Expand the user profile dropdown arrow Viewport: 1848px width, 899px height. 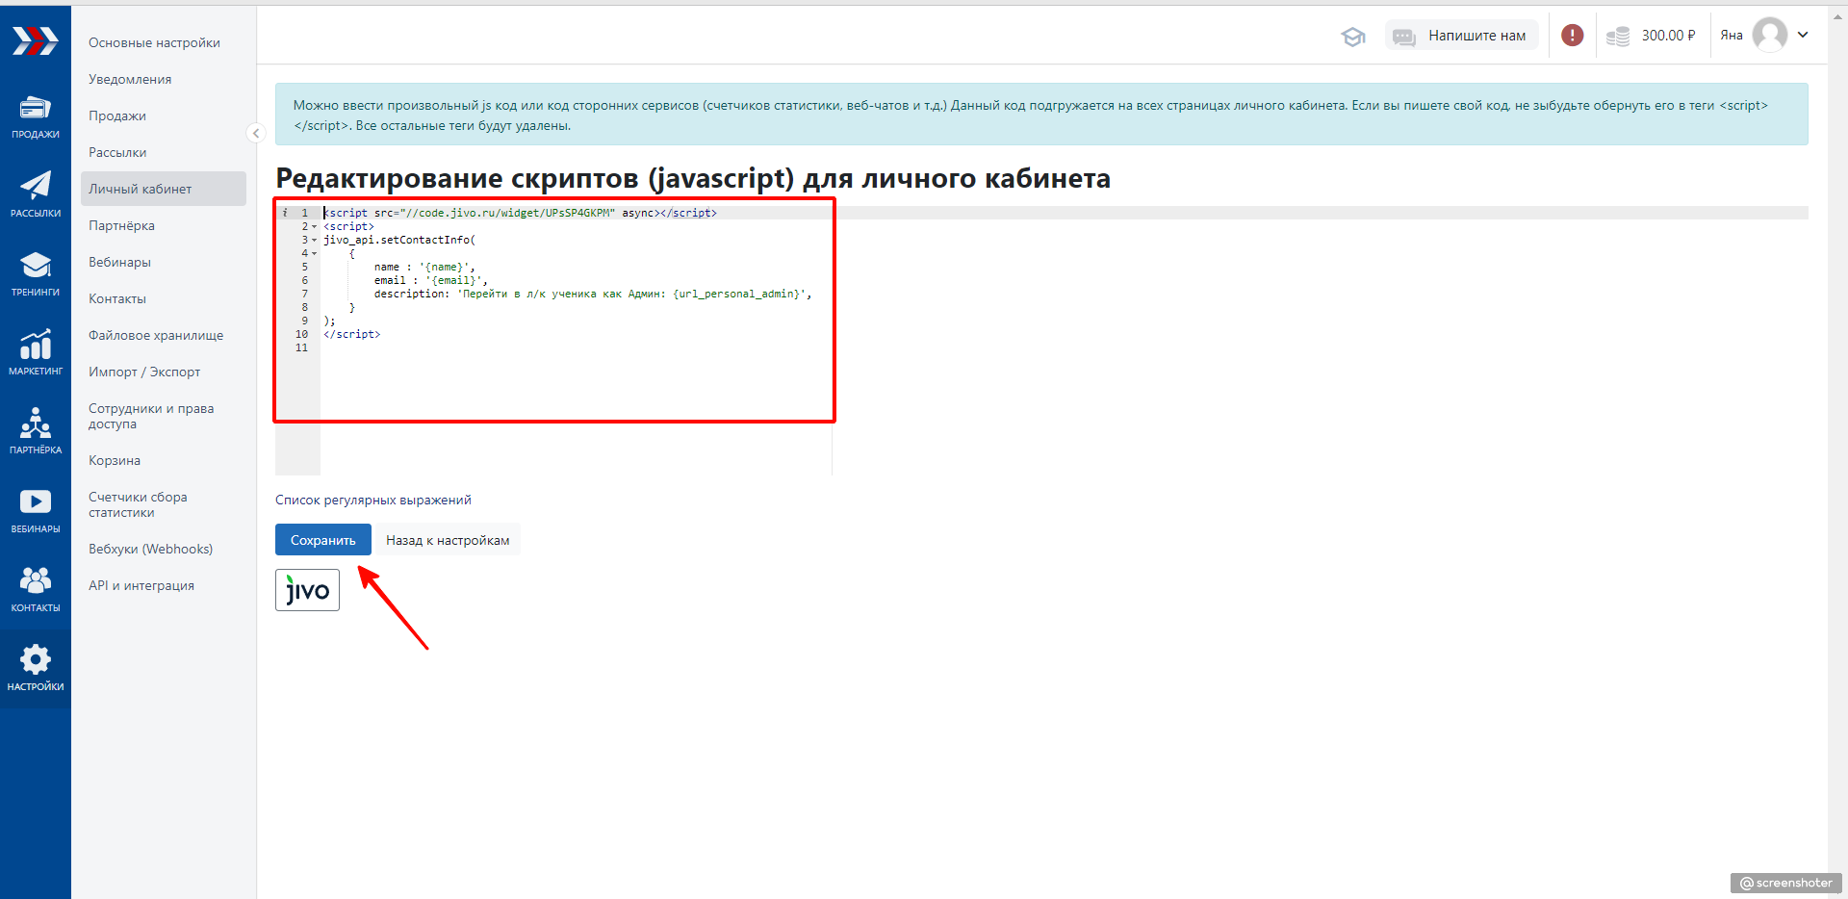[1803, 36]
